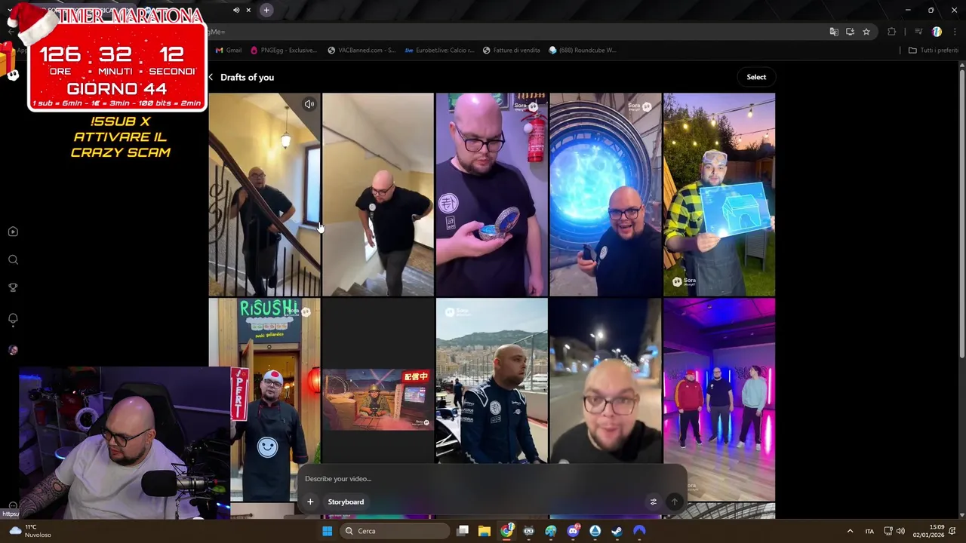Submit prompt with the up-arrow send button
The width and height of the screenshot is (966, 543).
tap(675, 502)
